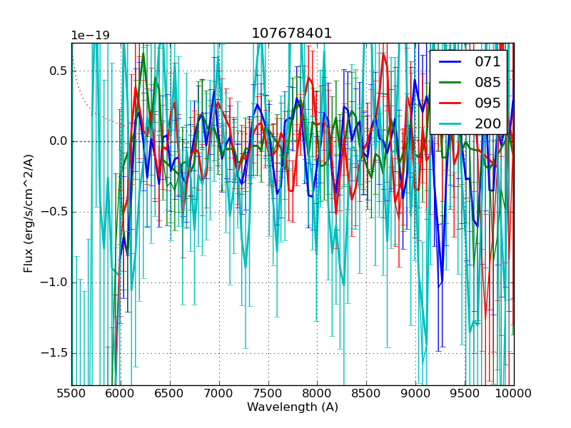Select the 085 legend label
571x428 pixels.
487,82
